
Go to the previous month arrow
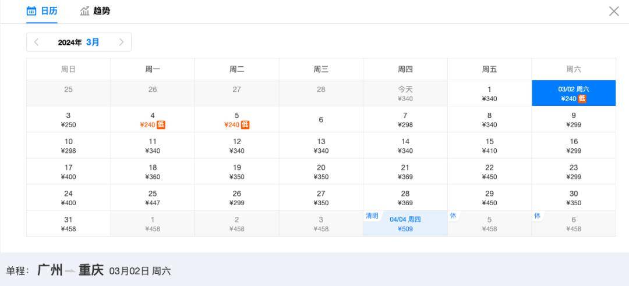click(x=36, y=42)
